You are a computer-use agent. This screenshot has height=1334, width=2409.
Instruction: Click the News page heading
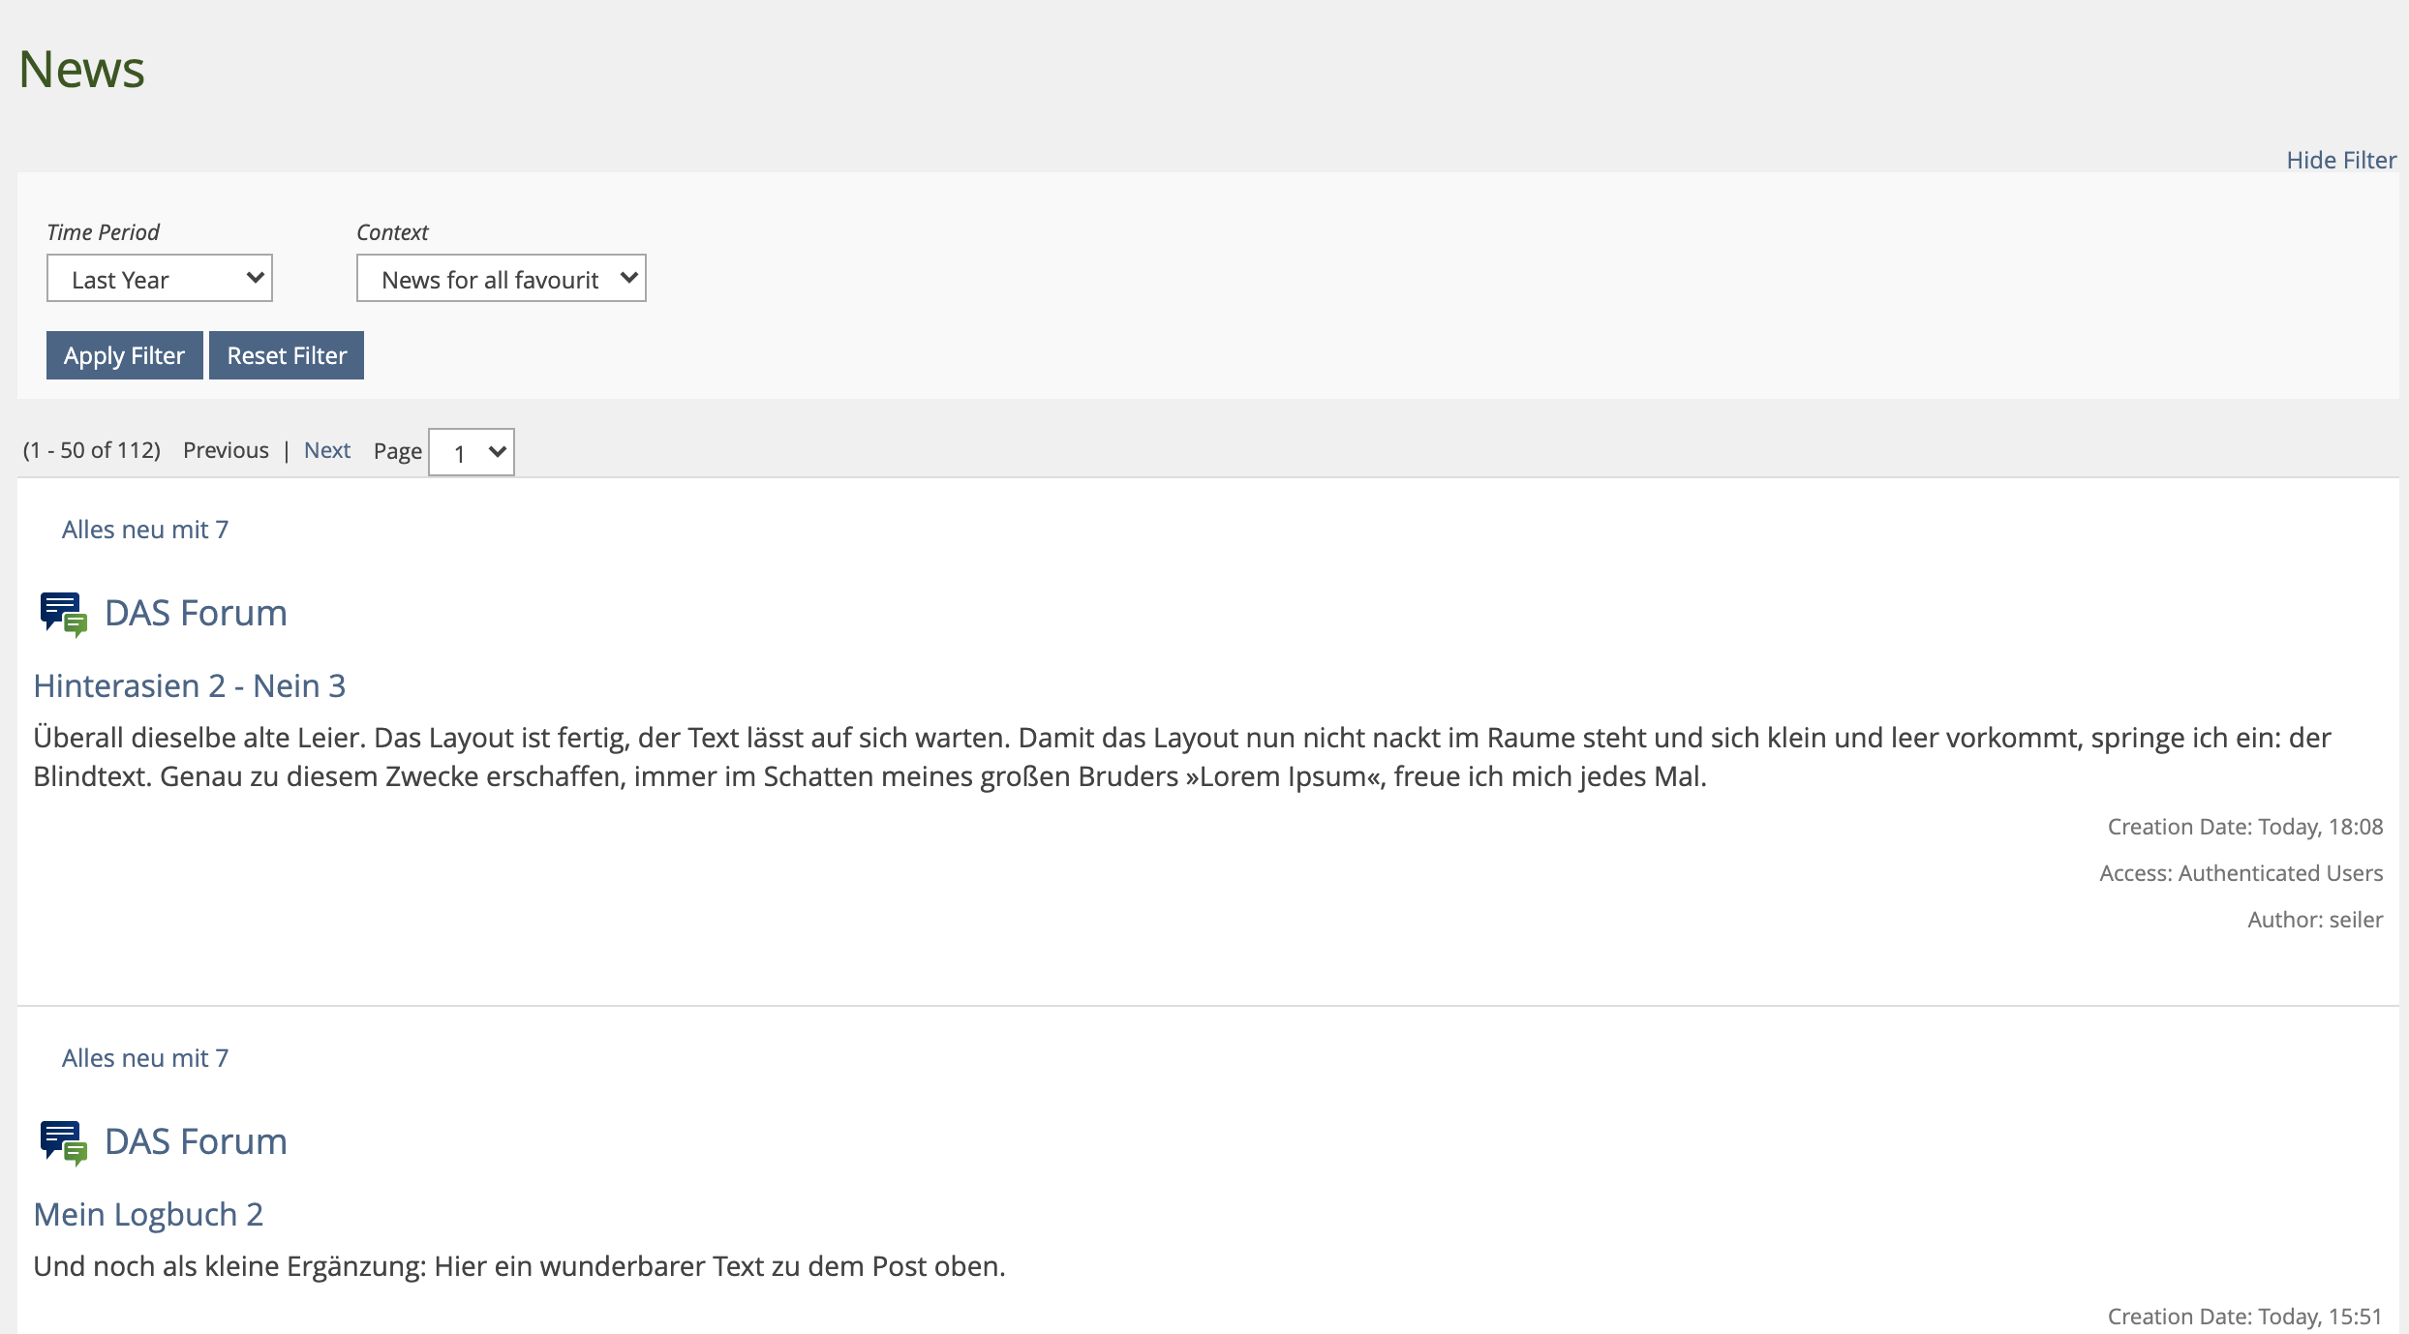coord(81,69)
